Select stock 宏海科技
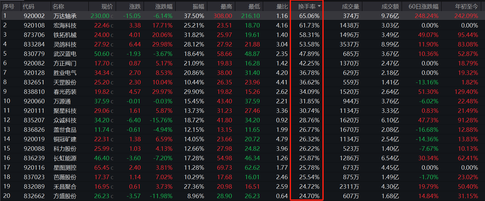The width and height of the screenshot is (485, 201). (65, 25)
